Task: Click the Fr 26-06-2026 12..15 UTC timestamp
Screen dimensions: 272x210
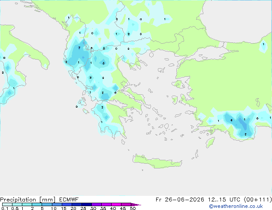Action: (x=198, y=200)
